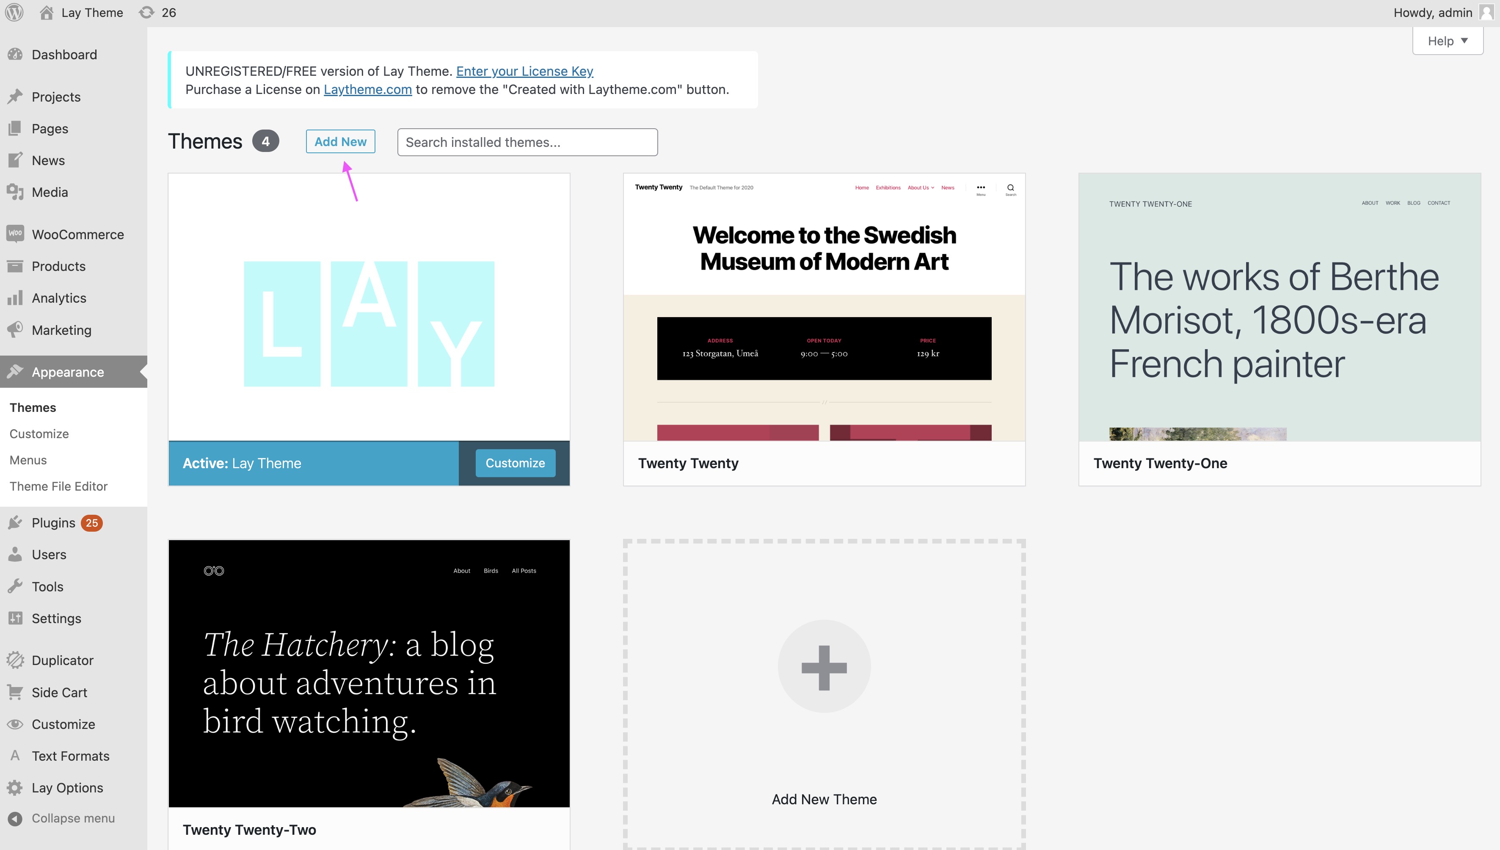Select the Twenty Twenty-One theme screenshot
Image resolution: width=1500 pixels, height=850 pixels.
click(x=1279, y=307)
